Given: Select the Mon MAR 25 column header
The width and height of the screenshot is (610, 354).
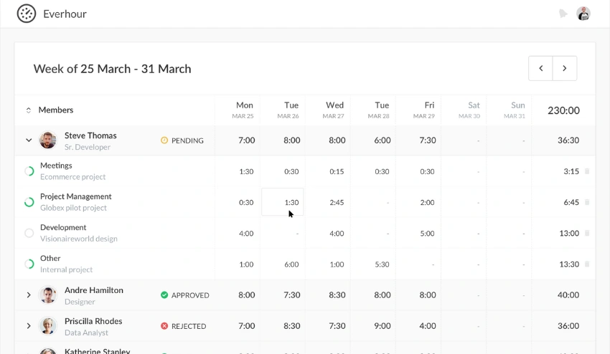Looking at the screenshot, I should point(243,110).
